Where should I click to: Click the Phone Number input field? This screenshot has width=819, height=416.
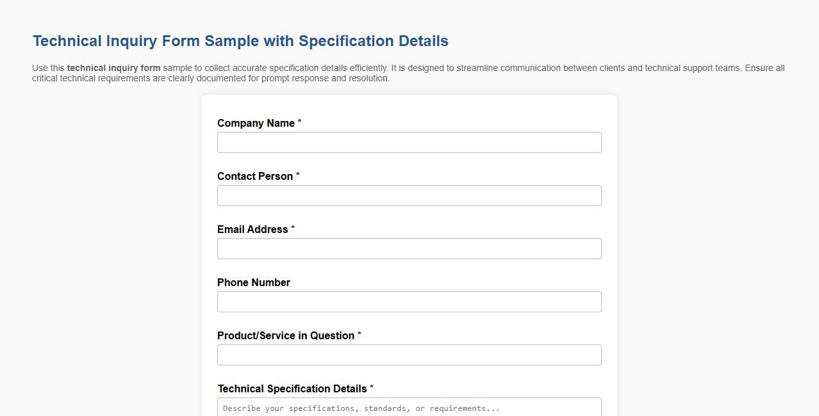click(409, 301)
